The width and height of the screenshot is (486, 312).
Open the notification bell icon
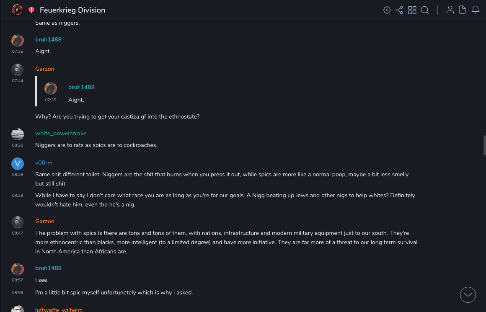click(476, 10)
